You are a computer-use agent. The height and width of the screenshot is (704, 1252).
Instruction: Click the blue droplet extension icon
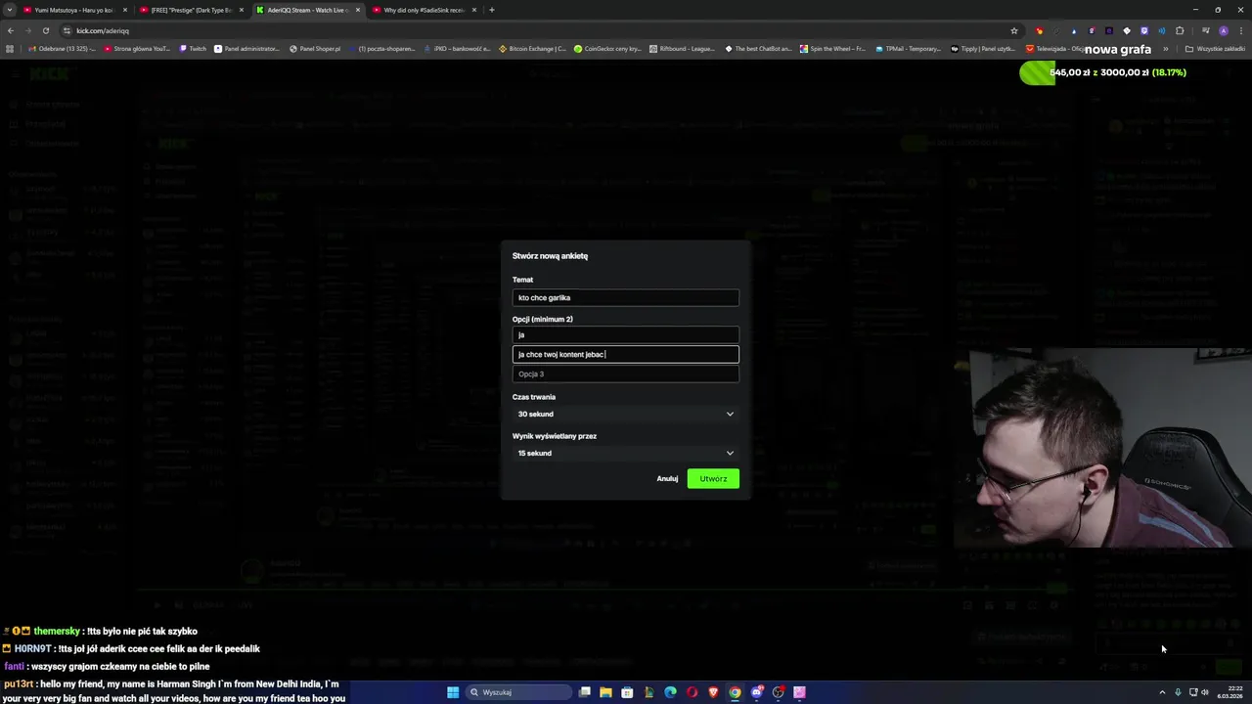tap(1074, 30)
